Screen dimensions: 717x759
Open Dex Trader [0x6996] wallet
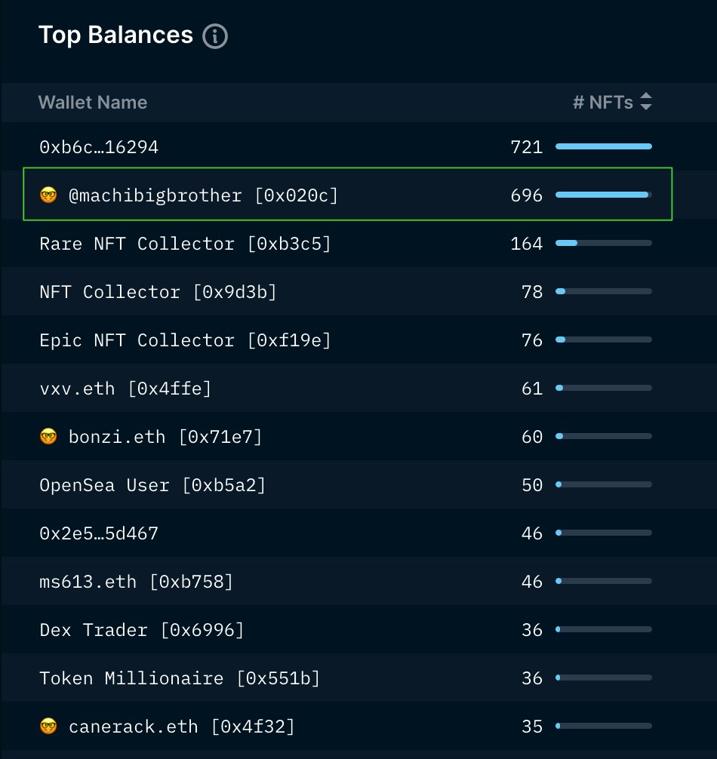point(142,630)
